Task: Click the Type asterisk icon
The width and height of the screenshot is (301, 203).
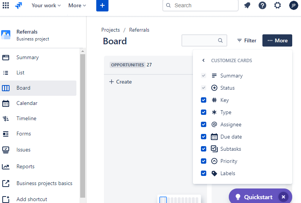Action: 214,112
